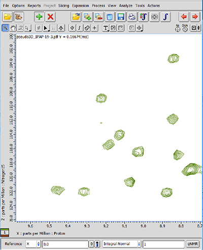Open the Analyze menu
This screenshot has height=250, width=203.
pos(125,6)
